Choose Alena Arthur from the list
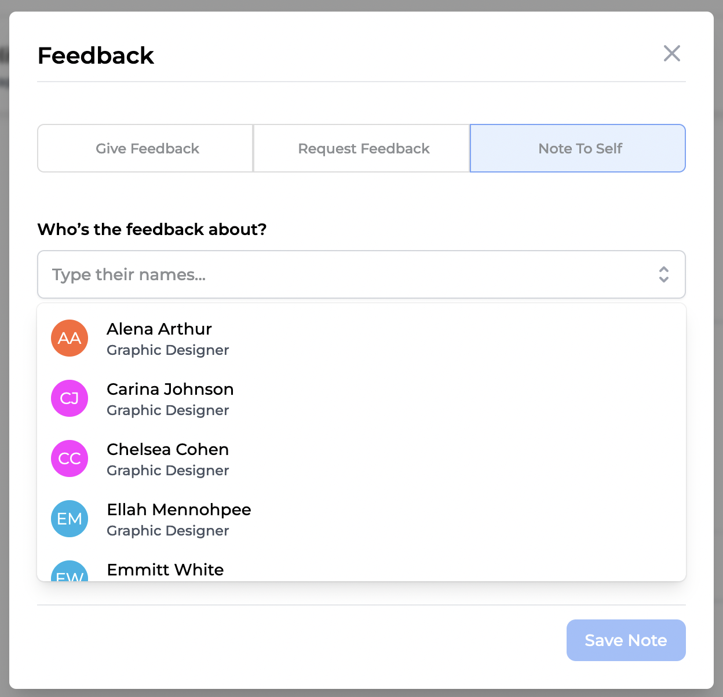Screen dimensions: 723x697 coord(159,329)
